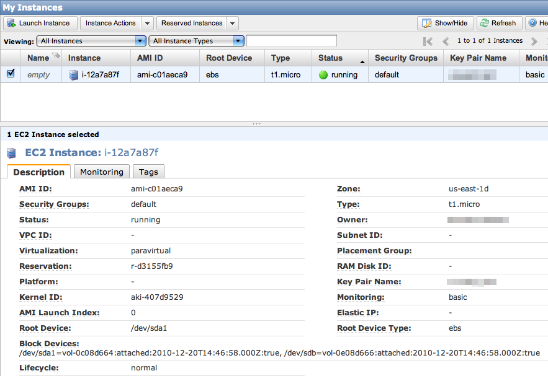
Task: Refresh the instance list
Action: (x=499, y=23)
